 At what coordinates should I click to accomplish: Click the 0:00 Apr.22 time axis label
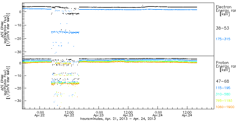tap(40, 114)
